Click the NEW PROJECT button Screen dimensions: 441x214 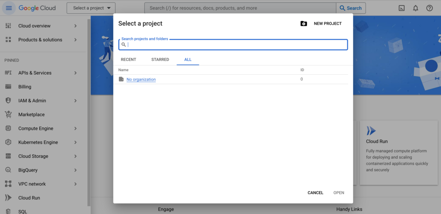321,24
